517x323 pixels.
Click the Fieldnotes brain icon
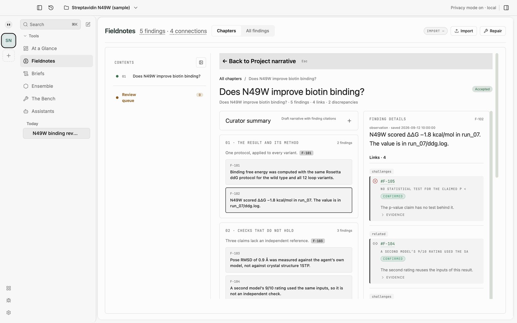point(26,61)
